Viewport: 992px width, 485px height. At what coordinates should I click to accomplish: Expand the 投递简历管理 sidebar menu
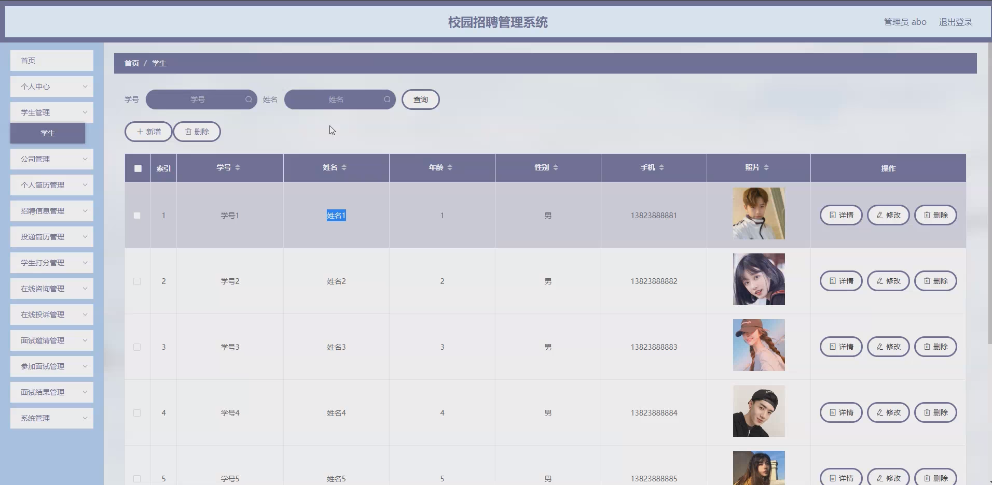[52, 237]
